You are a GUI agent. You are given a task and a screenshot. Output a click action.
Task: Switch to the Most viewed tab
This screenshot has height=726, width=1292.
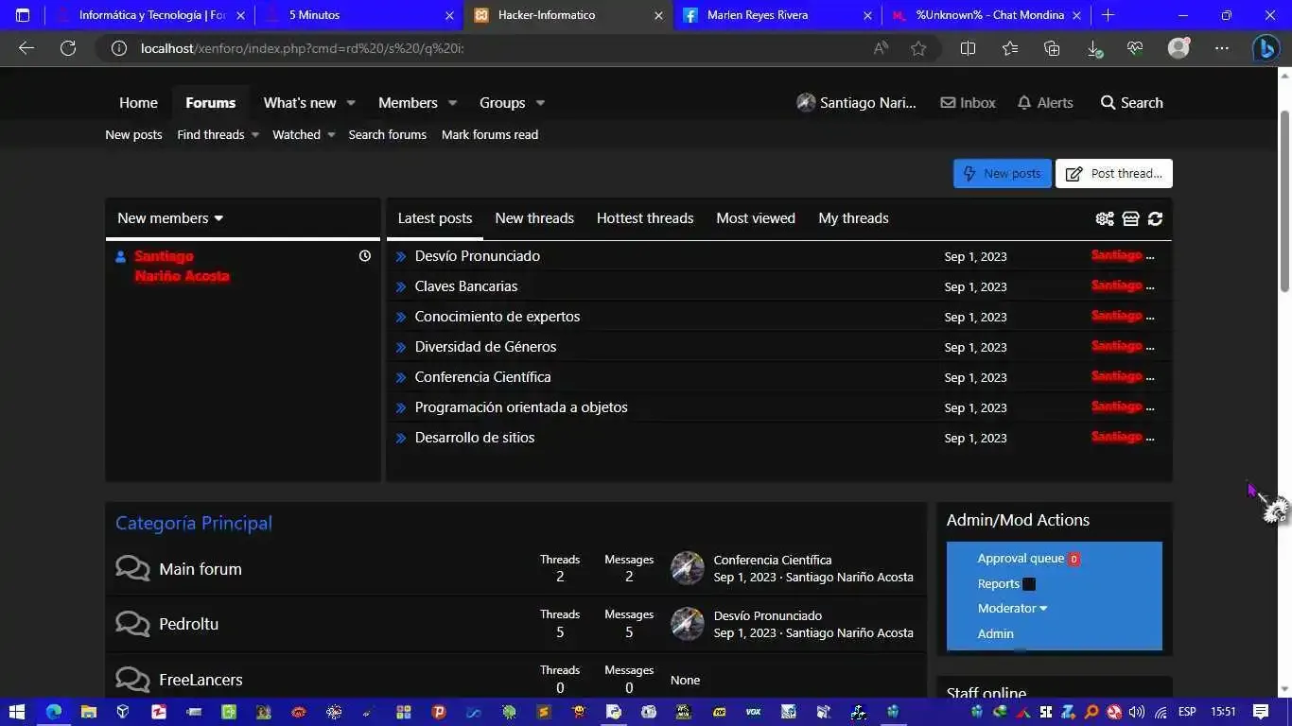click(756, 218)
